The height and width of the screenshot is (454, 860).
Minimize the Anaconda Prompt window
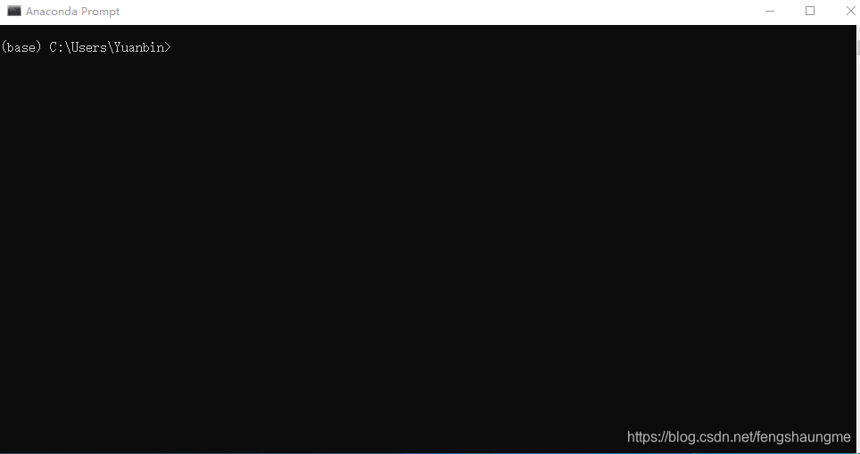[x=770, y=11]
